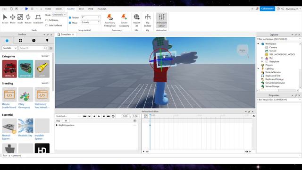This screenshot has height=170, width=302.
Task: Click the Right view selector cube
Action: pos(242,51)
